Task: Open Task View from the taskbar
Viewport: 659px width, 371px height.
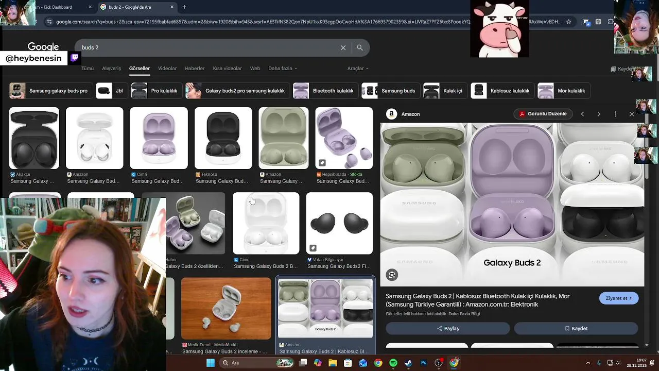Action: pos(303,363)
